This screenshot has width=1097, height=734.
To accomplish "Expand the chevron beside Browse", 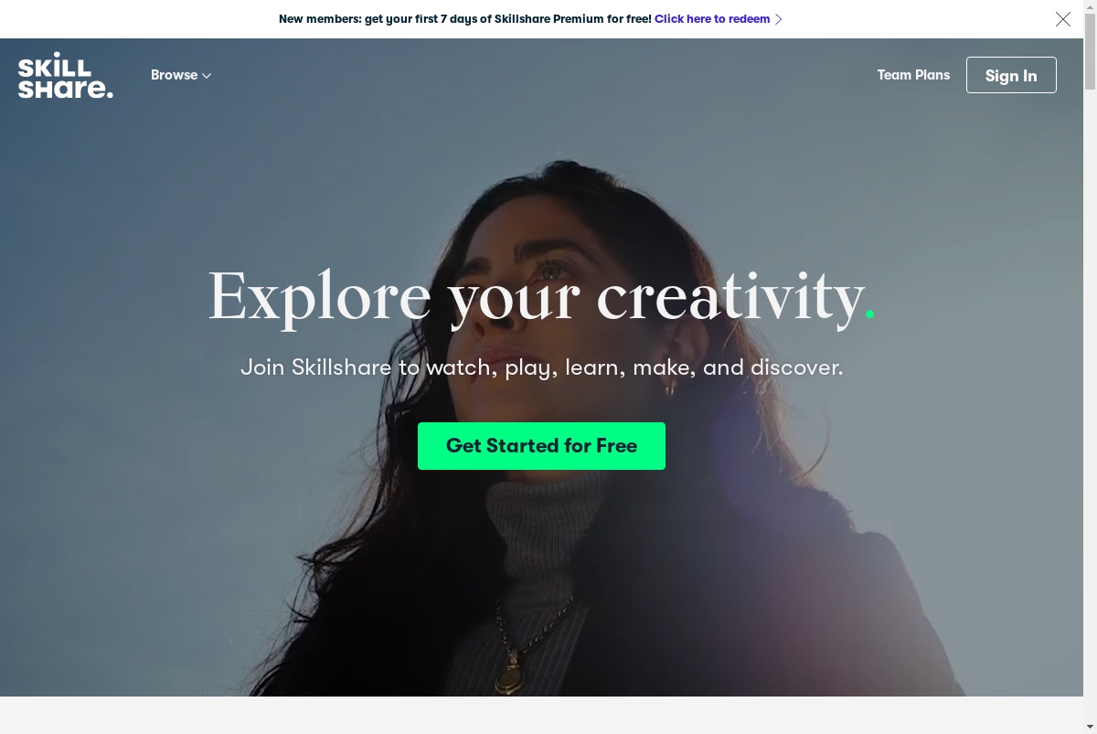I will tap(207, 76).
